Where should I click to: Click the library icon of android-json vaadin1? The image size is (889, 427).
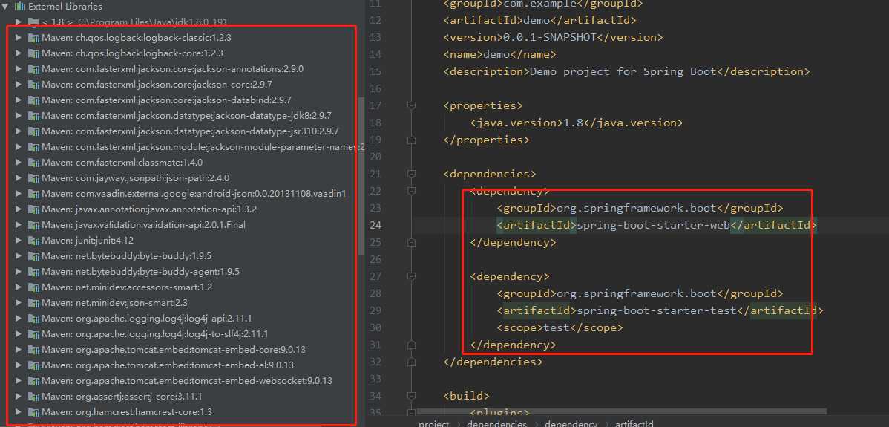coord(34,194)
